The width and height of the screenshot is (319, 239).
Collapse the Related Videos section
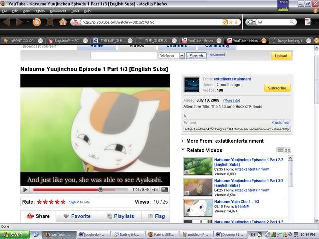[x=202, y=150]
